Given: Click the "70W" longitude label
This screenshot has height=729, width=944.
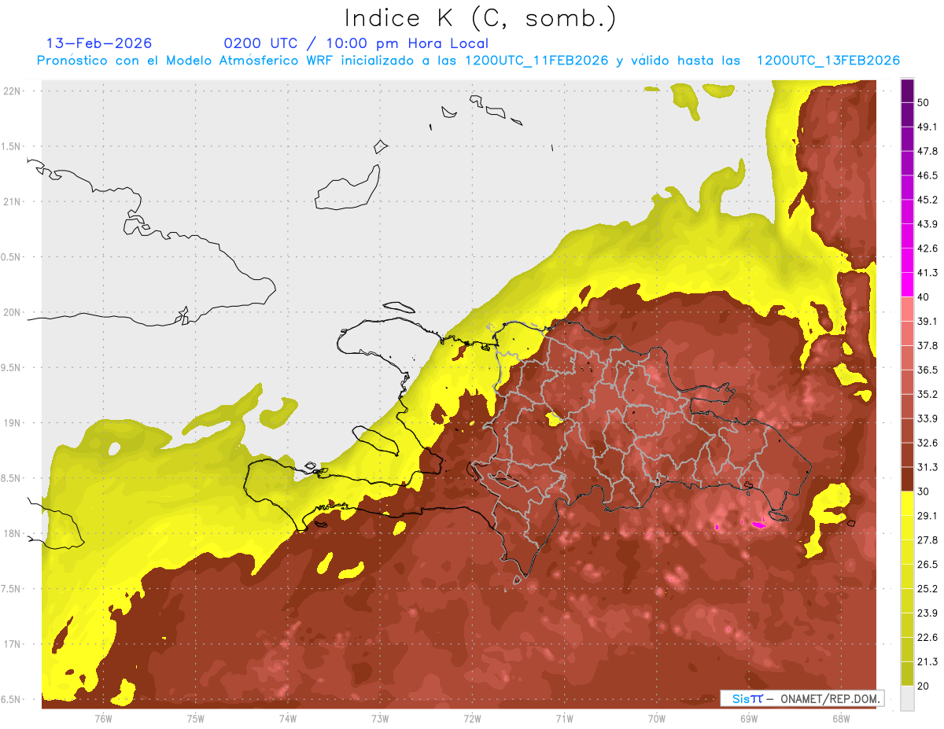Looking at the screenshot, I should tap(657, 719).
